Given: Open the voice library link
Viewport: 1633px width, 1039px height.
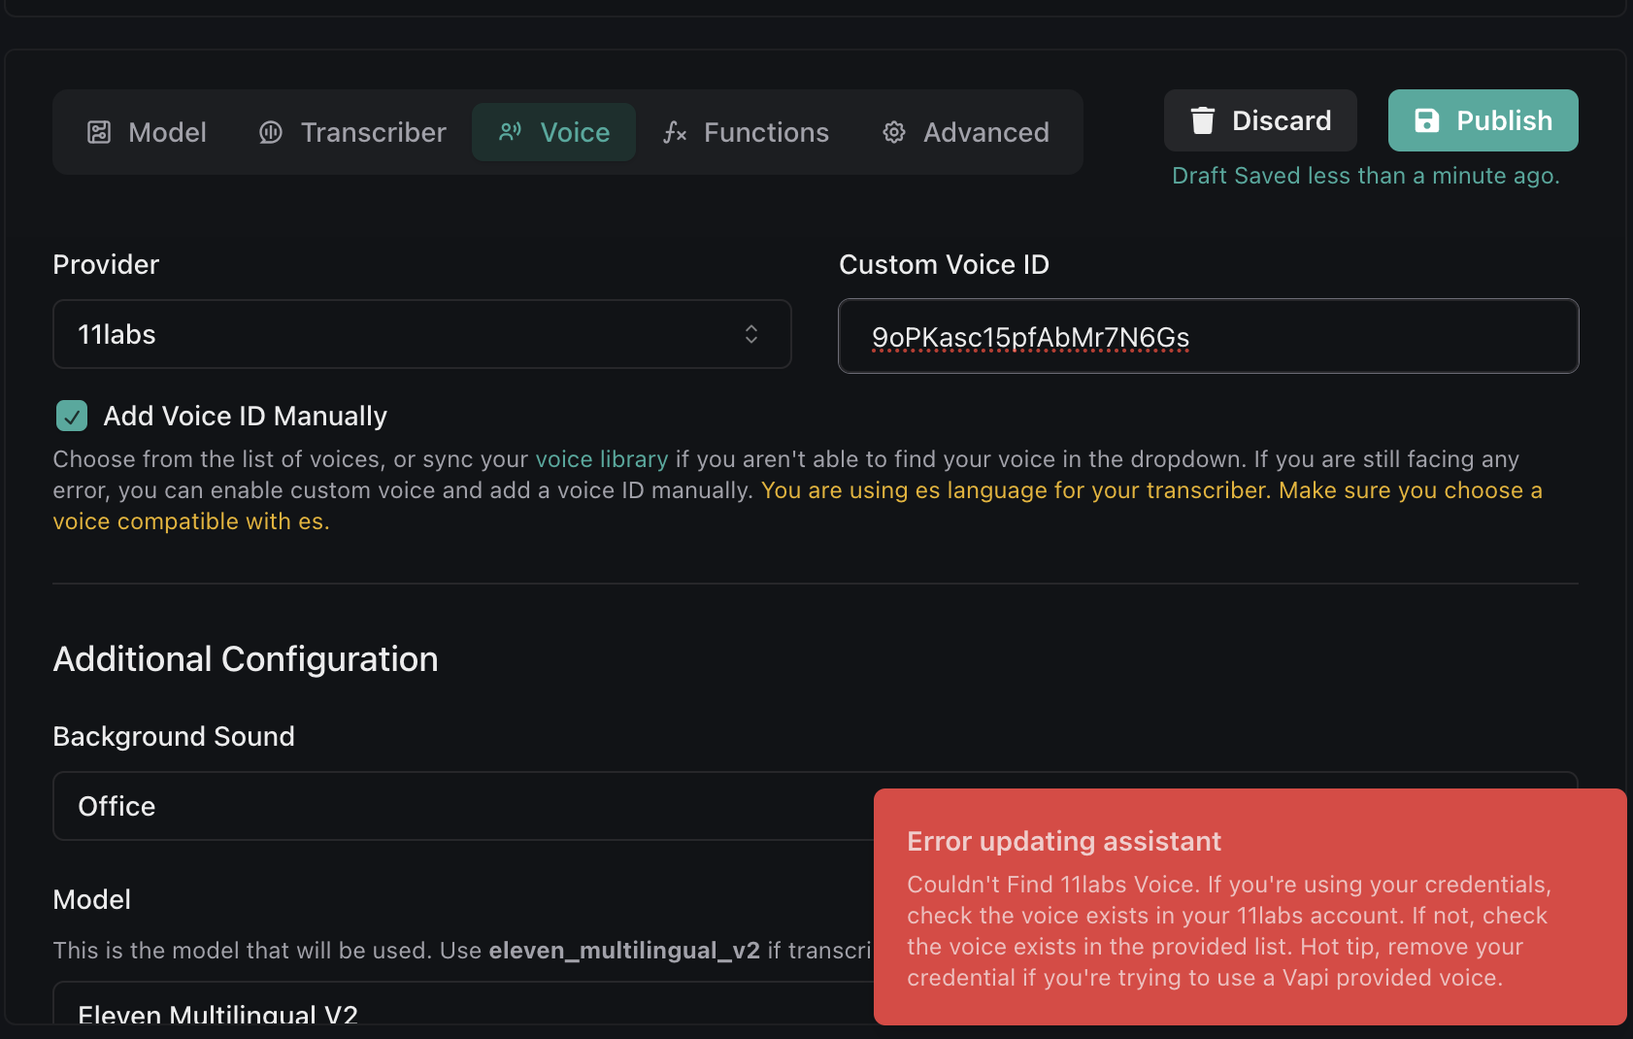Looking at the screenshot, I should [x=602, y=458].
